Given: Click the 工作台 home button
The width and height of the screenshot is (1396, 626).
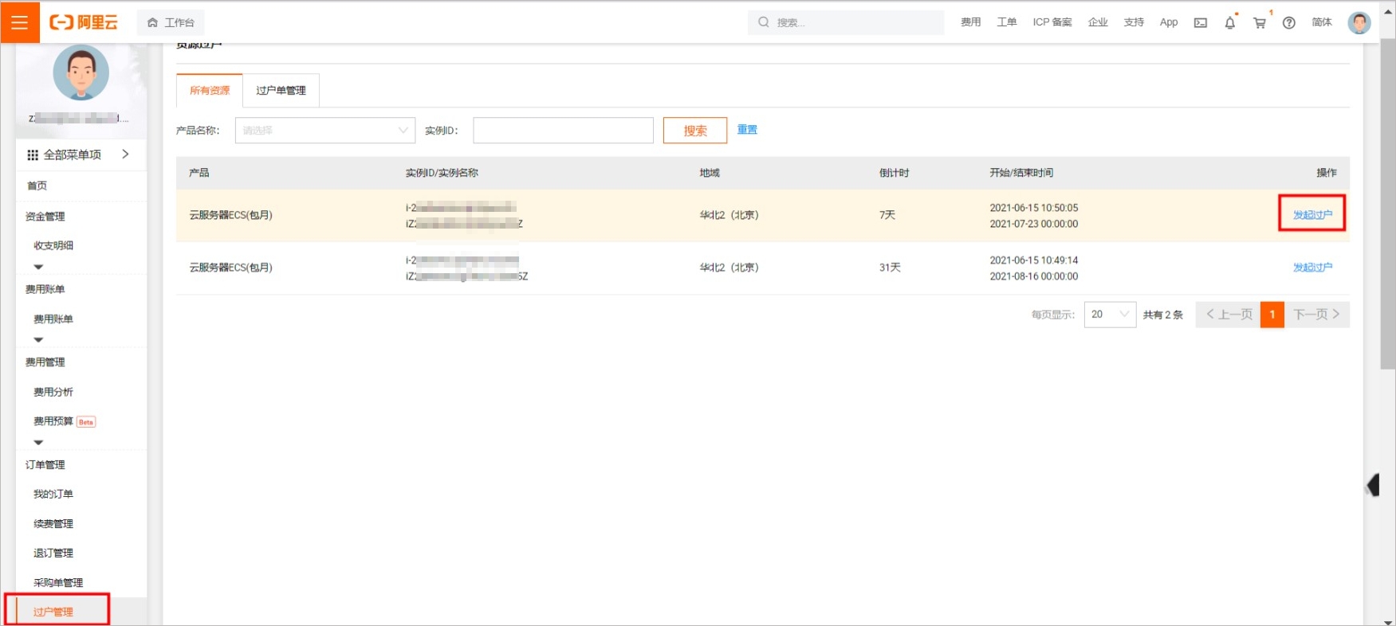Looking at the screenshot, I should tap(171, 22).
